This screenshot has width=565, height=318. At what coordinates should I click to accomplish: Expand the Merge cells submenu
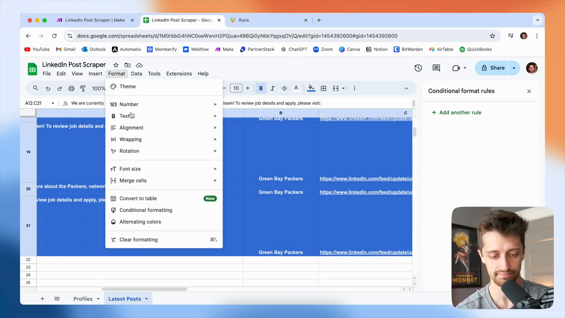[164, 181]
